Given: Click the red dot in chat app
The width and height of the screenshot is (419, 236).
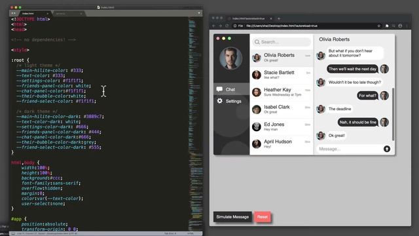Looking at the screenshot, I should (x=218, y=39).
